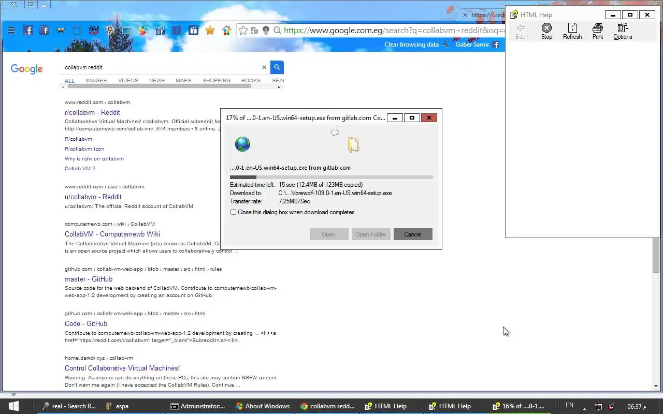Open the R/collabvm icon sublink
The image size is (663, 414).
click(x=84, y=149)
